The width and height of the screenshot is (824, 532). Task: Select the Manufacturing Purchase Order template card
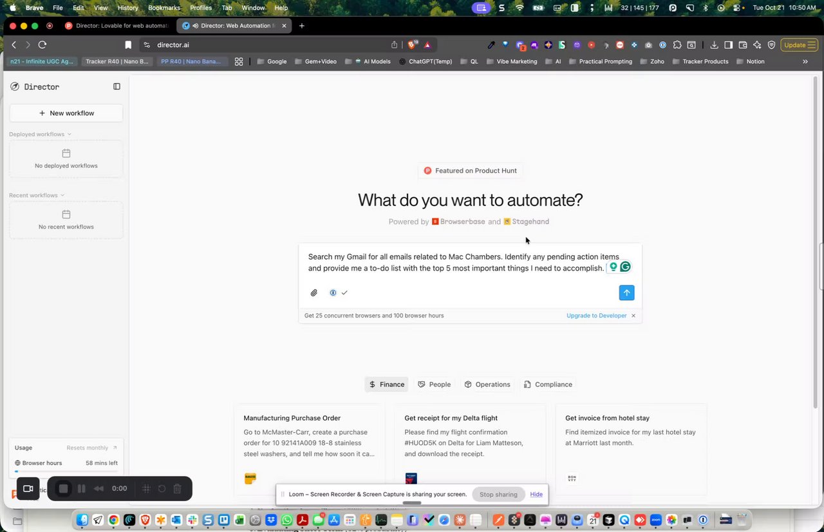point(309,449)
